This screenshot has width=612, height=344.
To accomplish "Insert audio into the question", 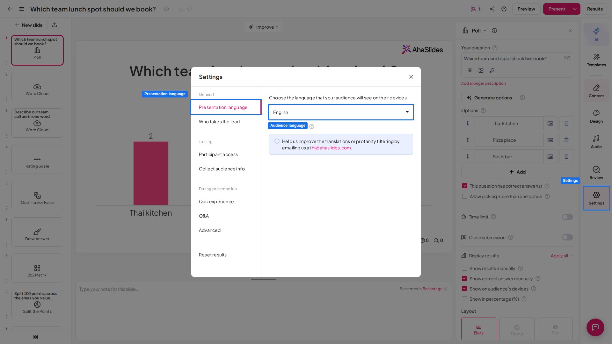I will tap(492, 70).
